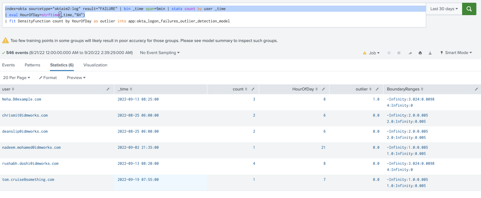481x198 pixels.
Task: Switch to the Events tab
Action: click(x=8, y=65)
